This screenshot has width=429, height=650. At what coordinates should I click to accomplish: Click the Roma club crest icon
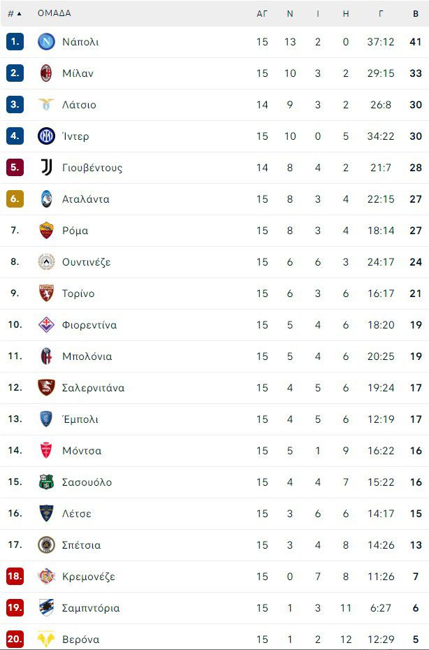46,231
